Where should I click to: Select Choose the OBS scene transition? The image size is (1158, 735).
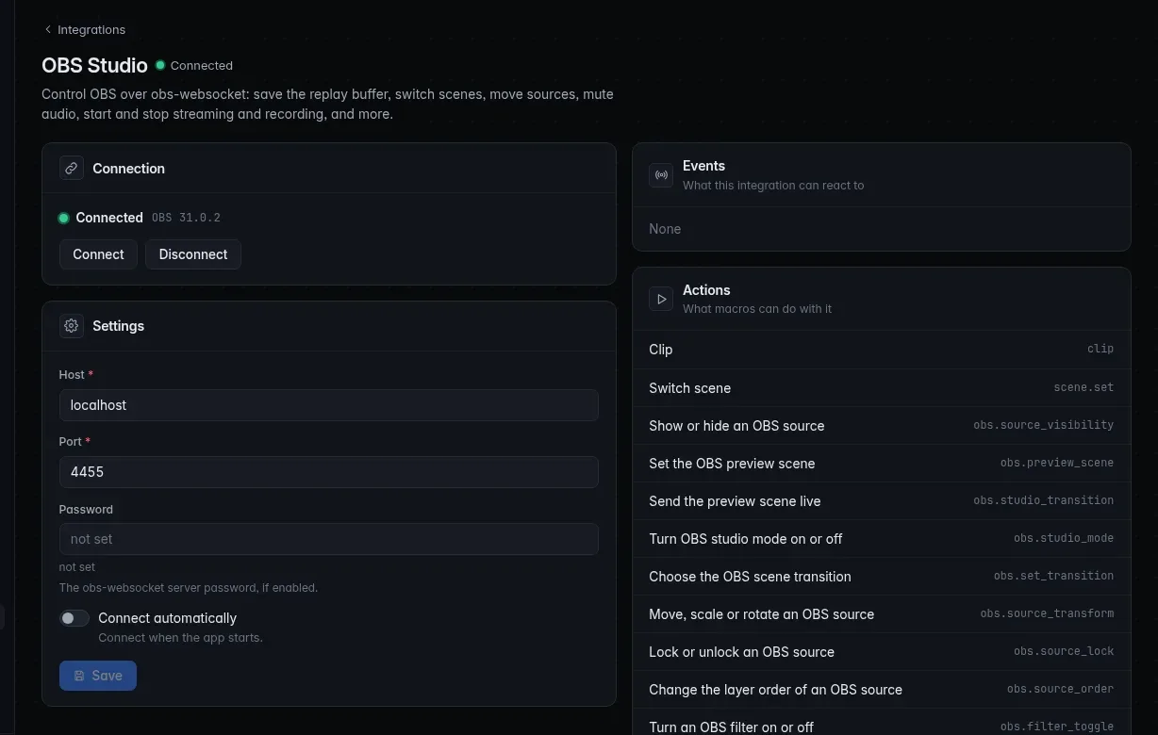881,576
